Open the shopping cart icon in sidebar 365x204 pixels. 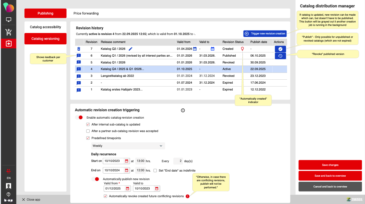(9, 32)
